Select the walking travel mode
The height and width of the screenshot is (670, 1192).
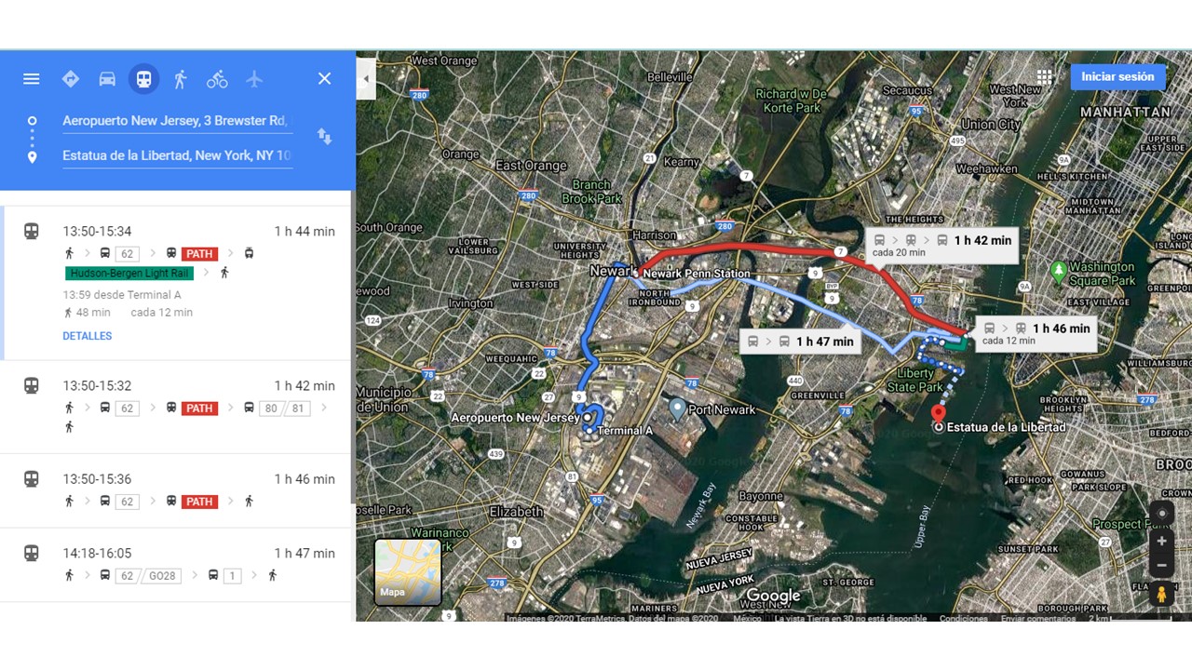pyautogui.click(x=181, y=79)
